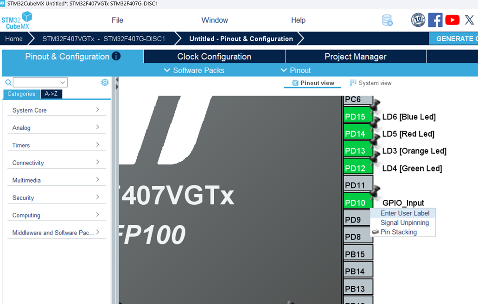Viewport: 478px width, 304px height.
Task: Go to Home breadcrumb
Action: [x=14, y=38]
